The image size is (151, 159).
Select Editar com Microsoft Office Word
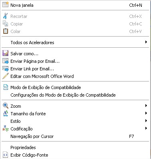75,76
